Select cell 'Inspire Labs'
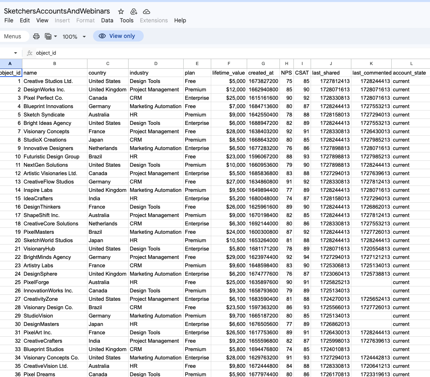 [55, 190]
